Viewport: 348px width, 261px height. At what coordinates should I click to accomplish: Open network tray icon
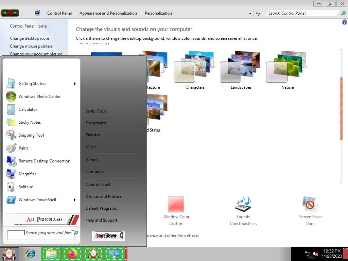(307, 254)
